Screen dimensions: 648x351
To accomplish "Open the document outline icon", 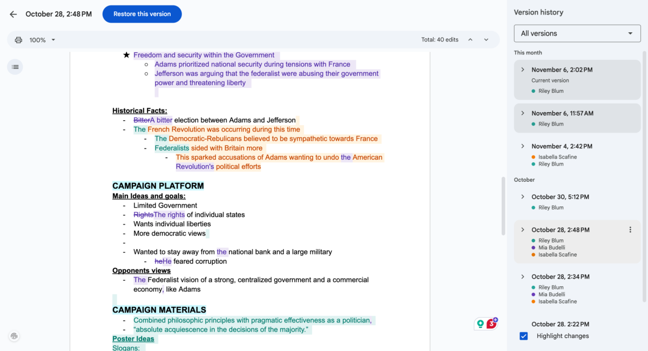I will click(x=15, y=67).
